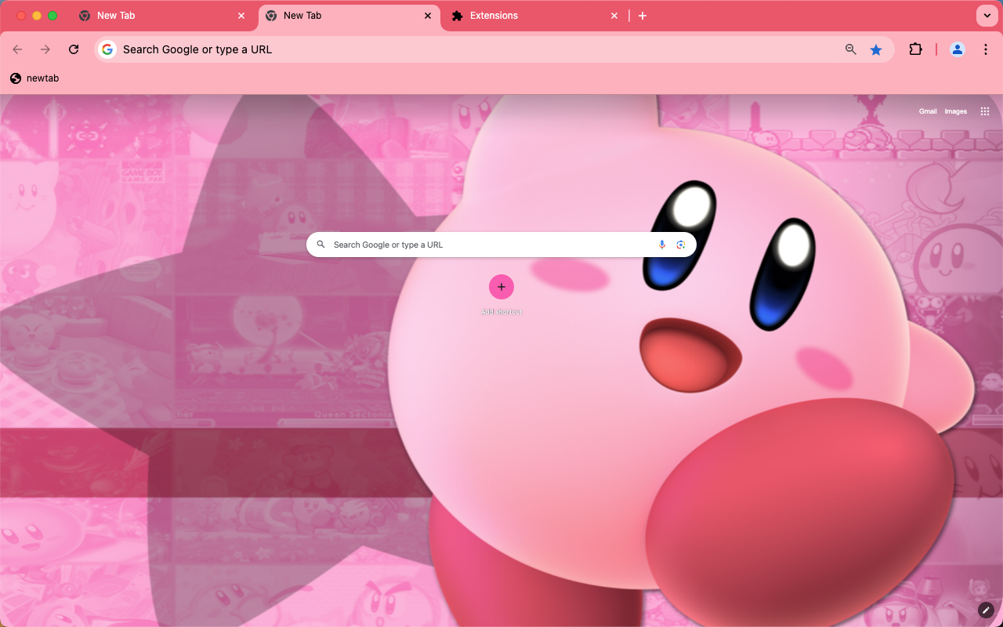The width and height of the screenshot is (1003, 627).
Task: Go forward using the forward arrow
Action: pyautogui.click(x=45, y=49)
